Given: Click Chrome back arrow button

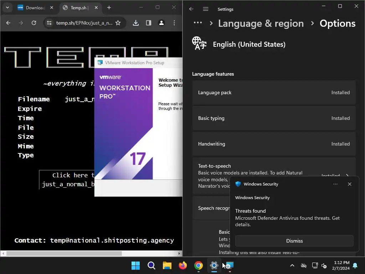Looking at the screenshot, I should [x=9, y=23].
